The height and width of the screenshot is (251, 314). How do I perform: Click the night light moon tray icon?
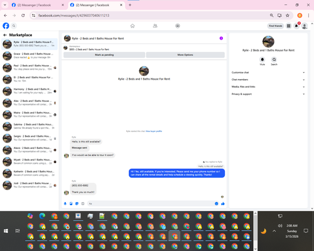tap(264, 231)
